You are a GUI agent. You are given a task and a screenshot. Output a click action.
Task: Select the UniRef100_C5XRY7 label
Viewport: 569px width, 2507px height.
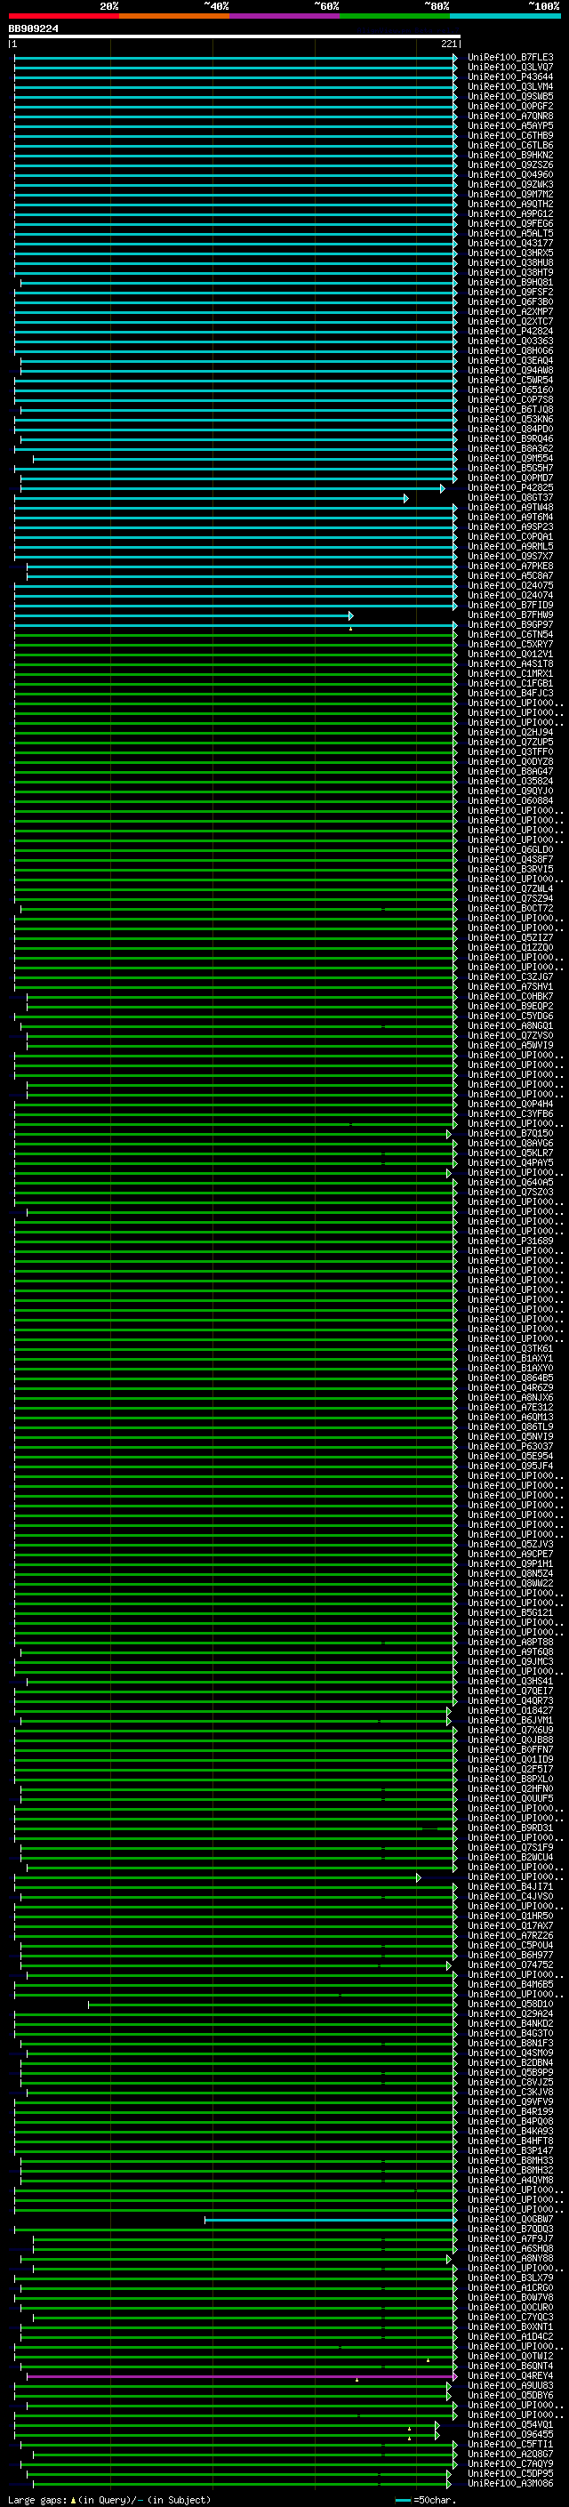pos(510,644)
